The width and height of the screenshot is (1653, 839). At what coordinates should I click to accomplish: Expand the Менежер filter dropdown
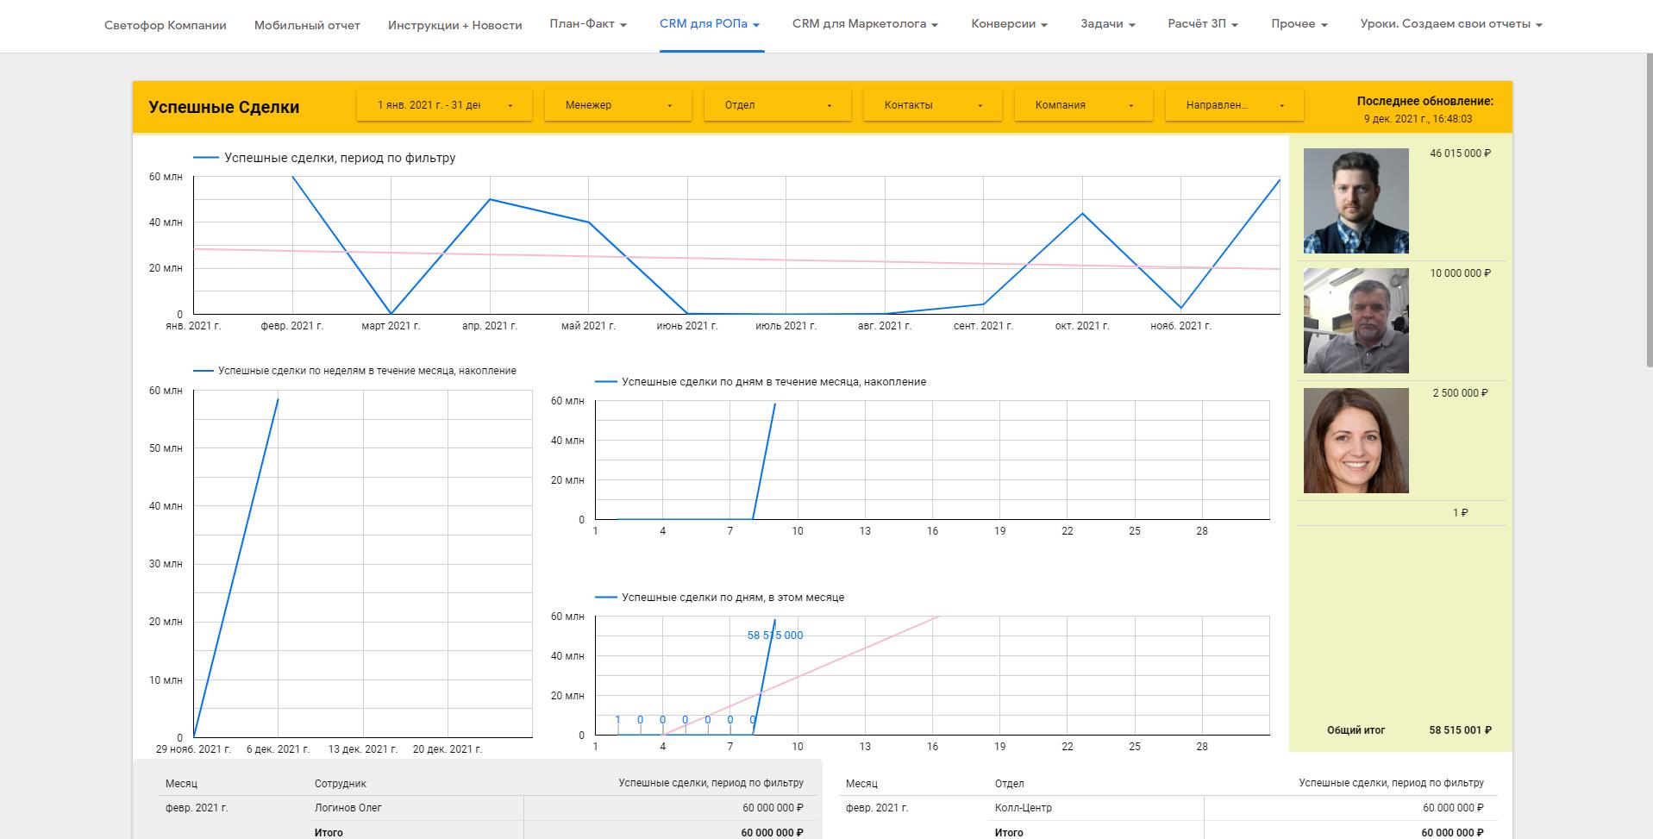coord(617,105)
